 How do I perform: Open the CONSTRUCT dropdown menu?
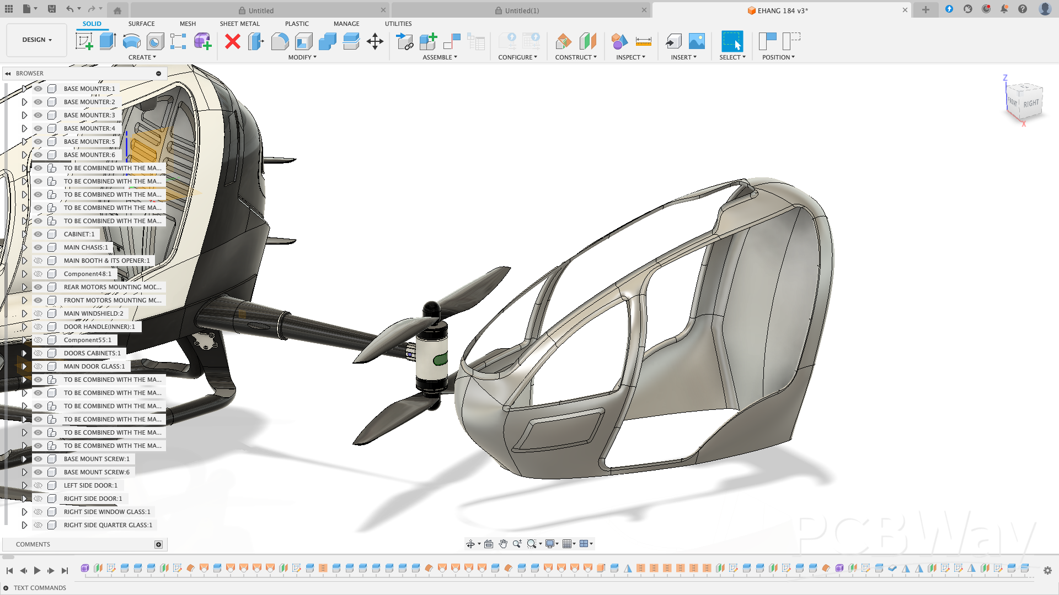tap(576, 57)
